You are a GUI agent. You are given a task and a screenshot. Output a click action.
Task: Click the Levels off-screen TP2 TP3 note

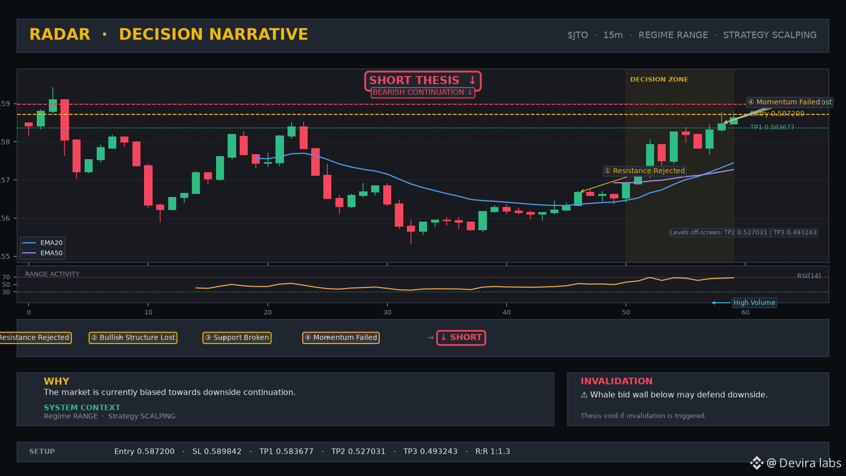coord(743,233)
